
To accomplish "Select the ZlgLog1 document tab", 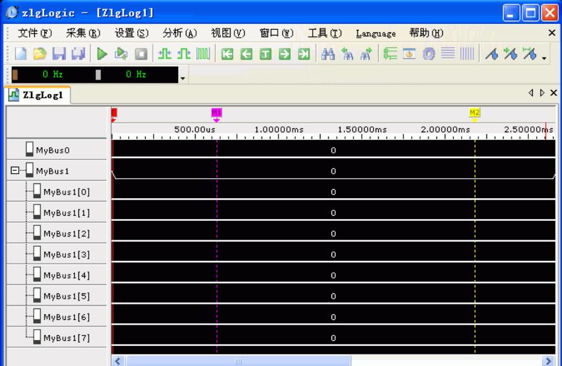I will tap(38, 95).
